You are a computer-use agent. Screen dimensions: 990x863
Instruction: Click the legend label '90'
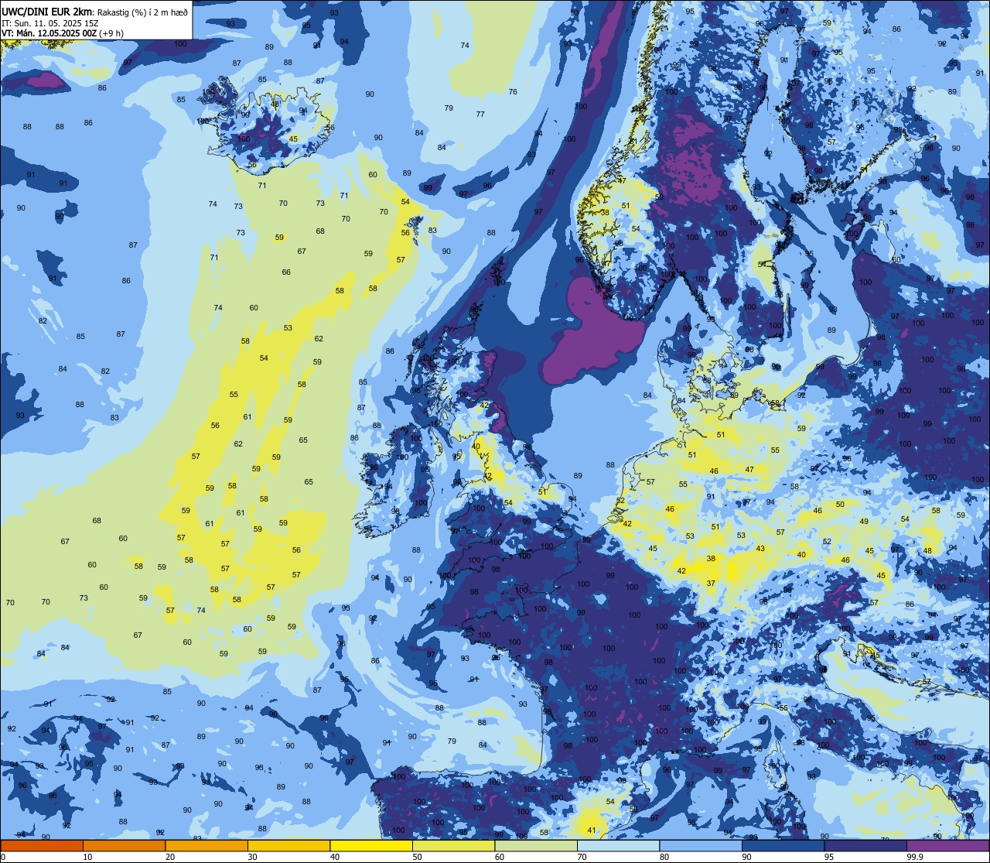(746, 857)
